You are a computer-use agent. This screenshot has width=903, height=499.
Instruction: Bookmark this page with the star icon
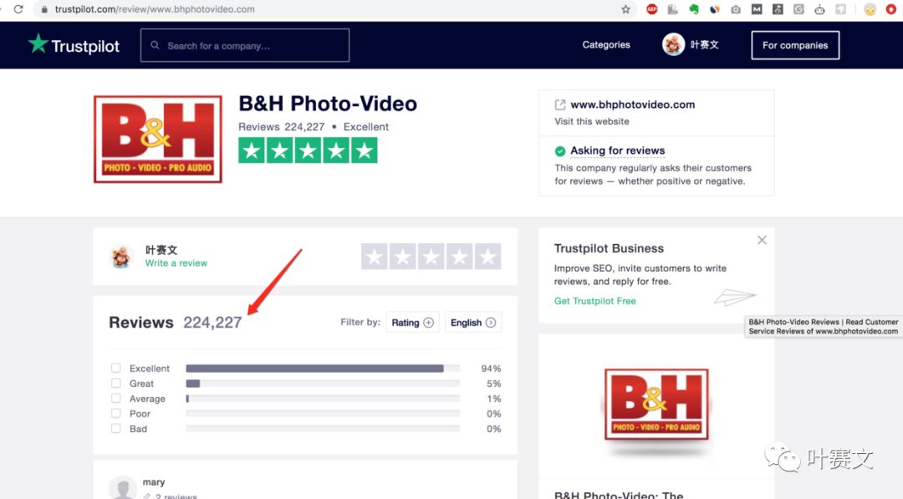(625, 9)
